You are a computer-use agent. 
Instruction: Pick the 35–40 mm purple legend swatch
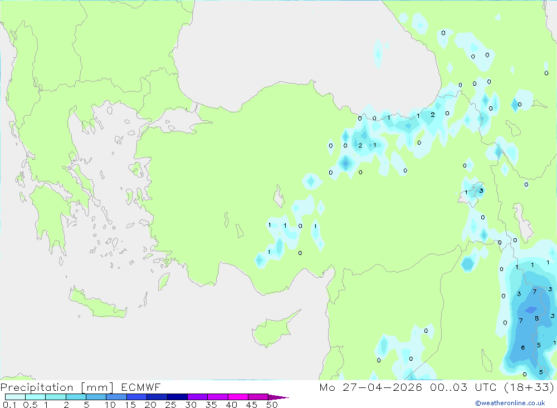218,397
